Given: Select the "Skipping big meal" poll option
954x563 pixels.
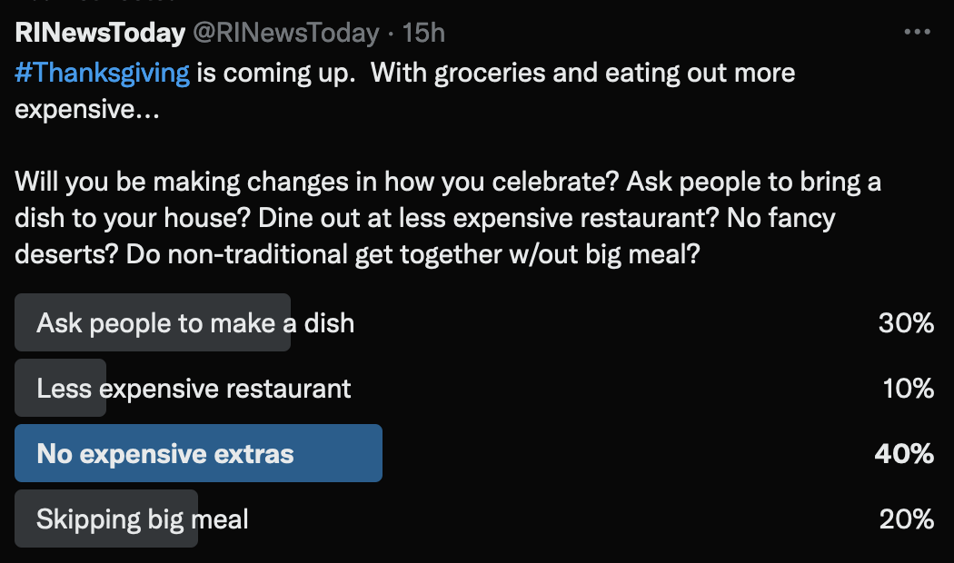Looking at the screenshot, I should pos(143,519).
